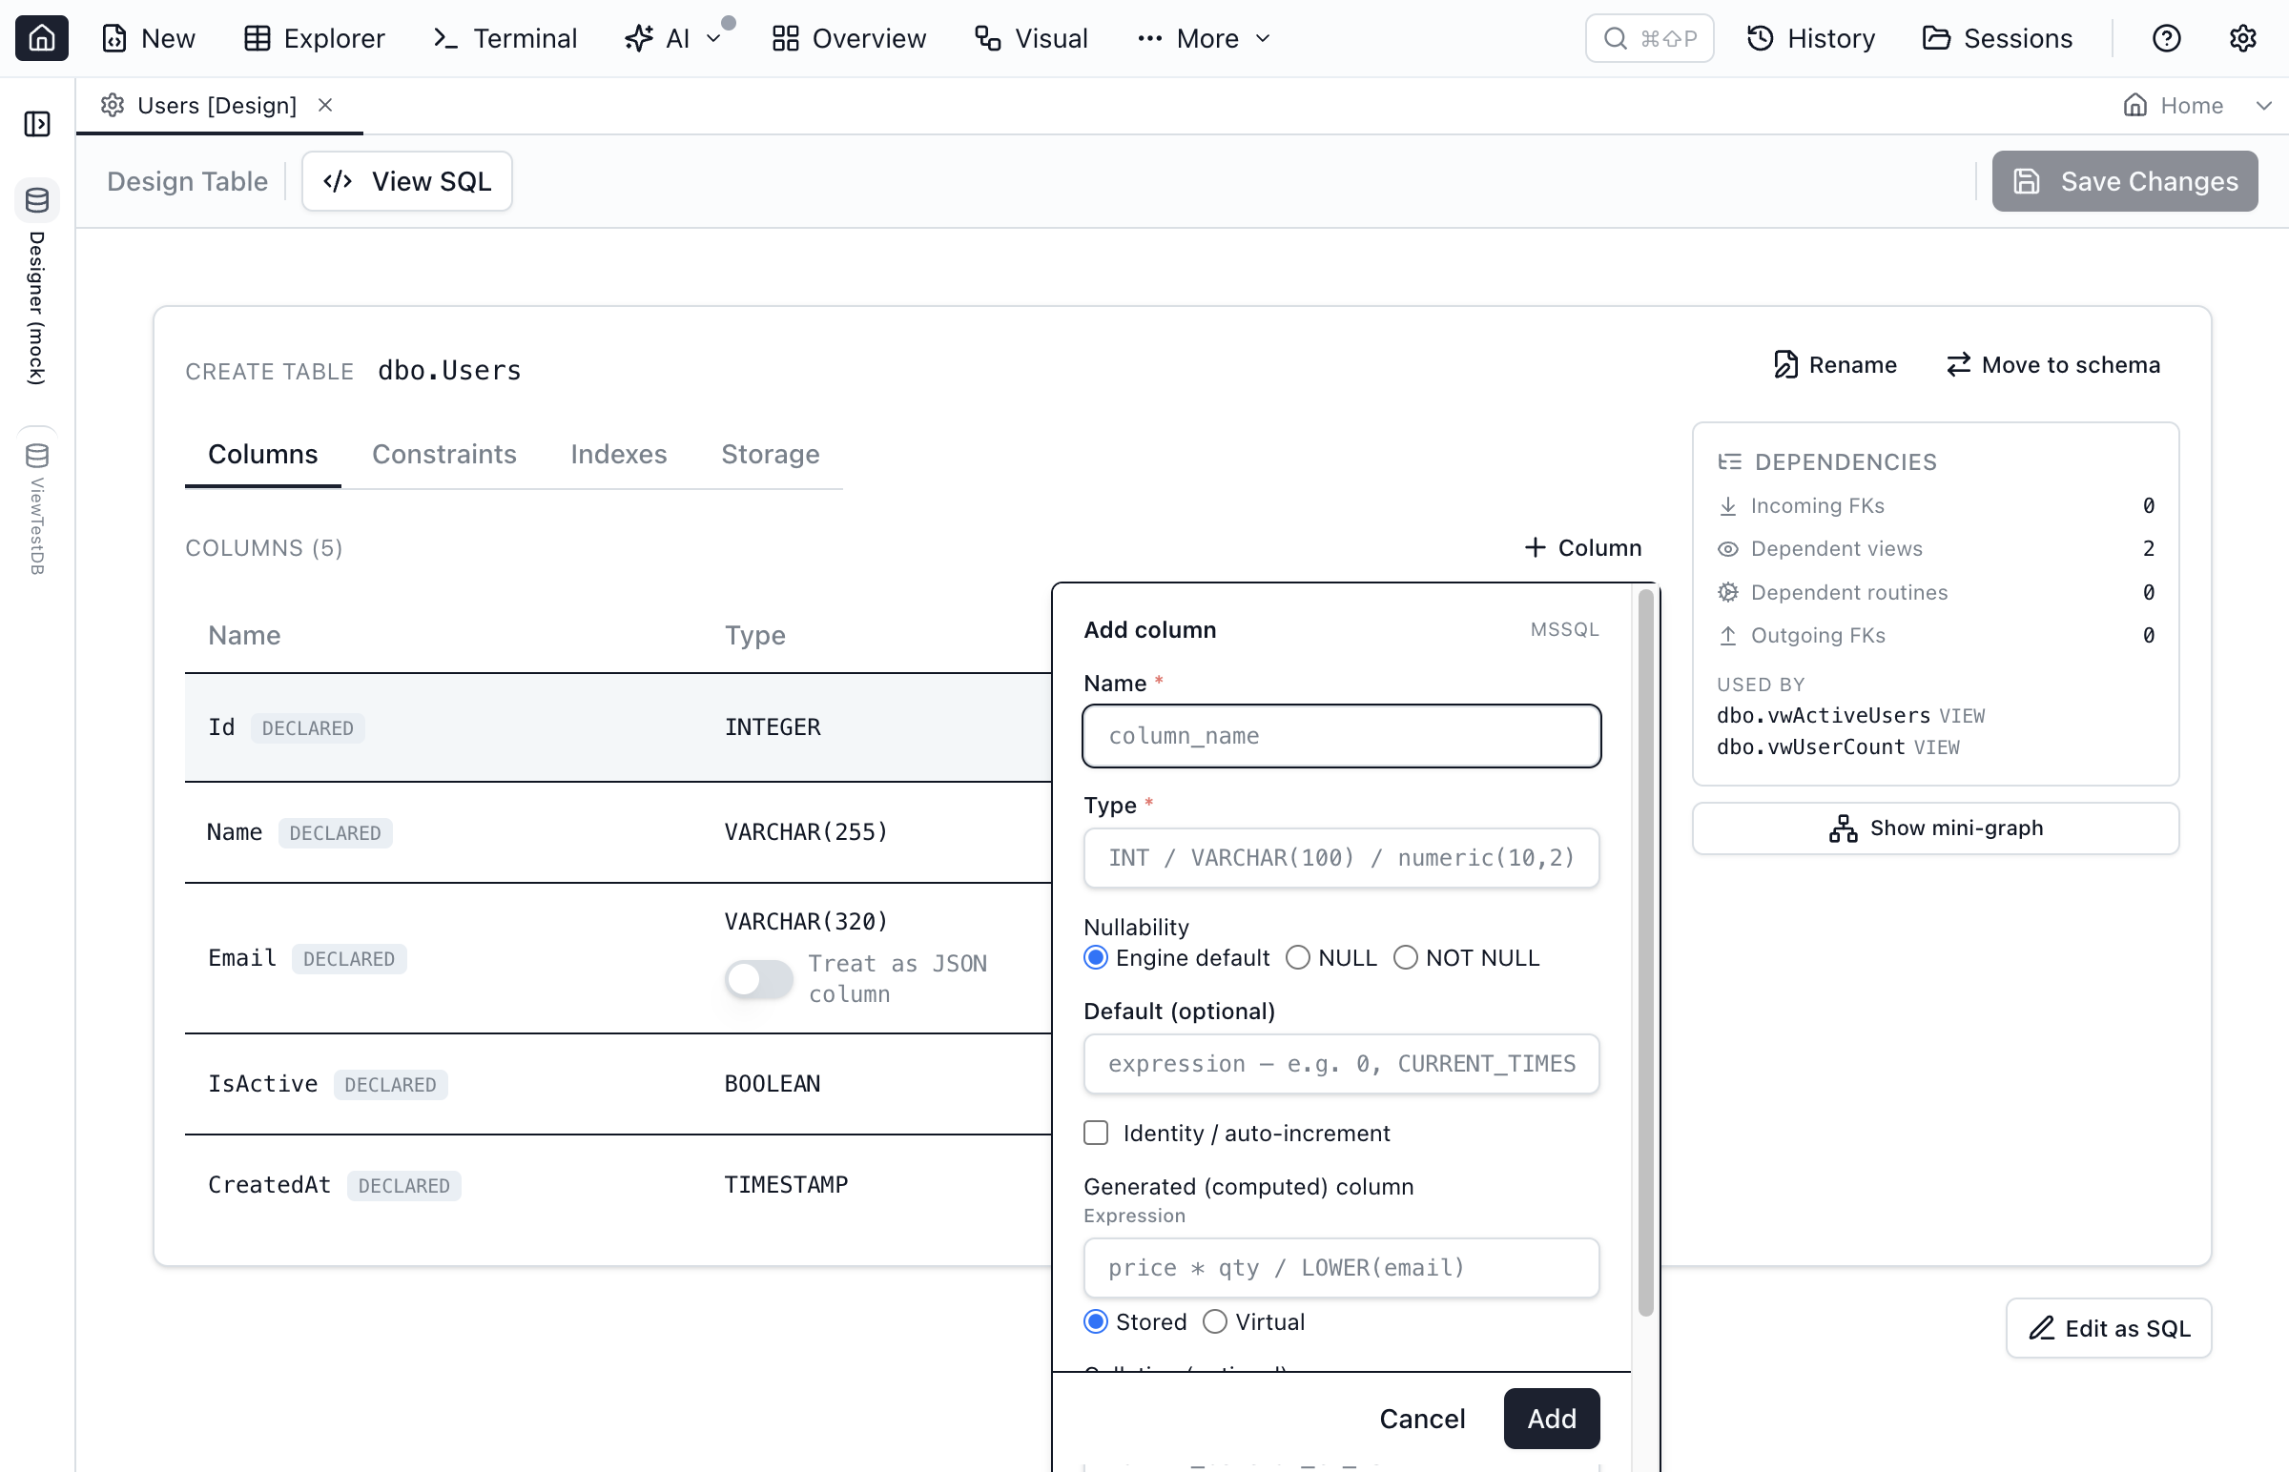2289x1472 pixels.
Task: Click the Home breadcrumb
Action: tap(2173, 105)
